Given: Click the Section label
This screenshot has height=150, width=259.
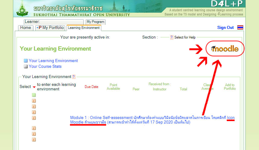Looking at the screenshot, I should [150, 37].
